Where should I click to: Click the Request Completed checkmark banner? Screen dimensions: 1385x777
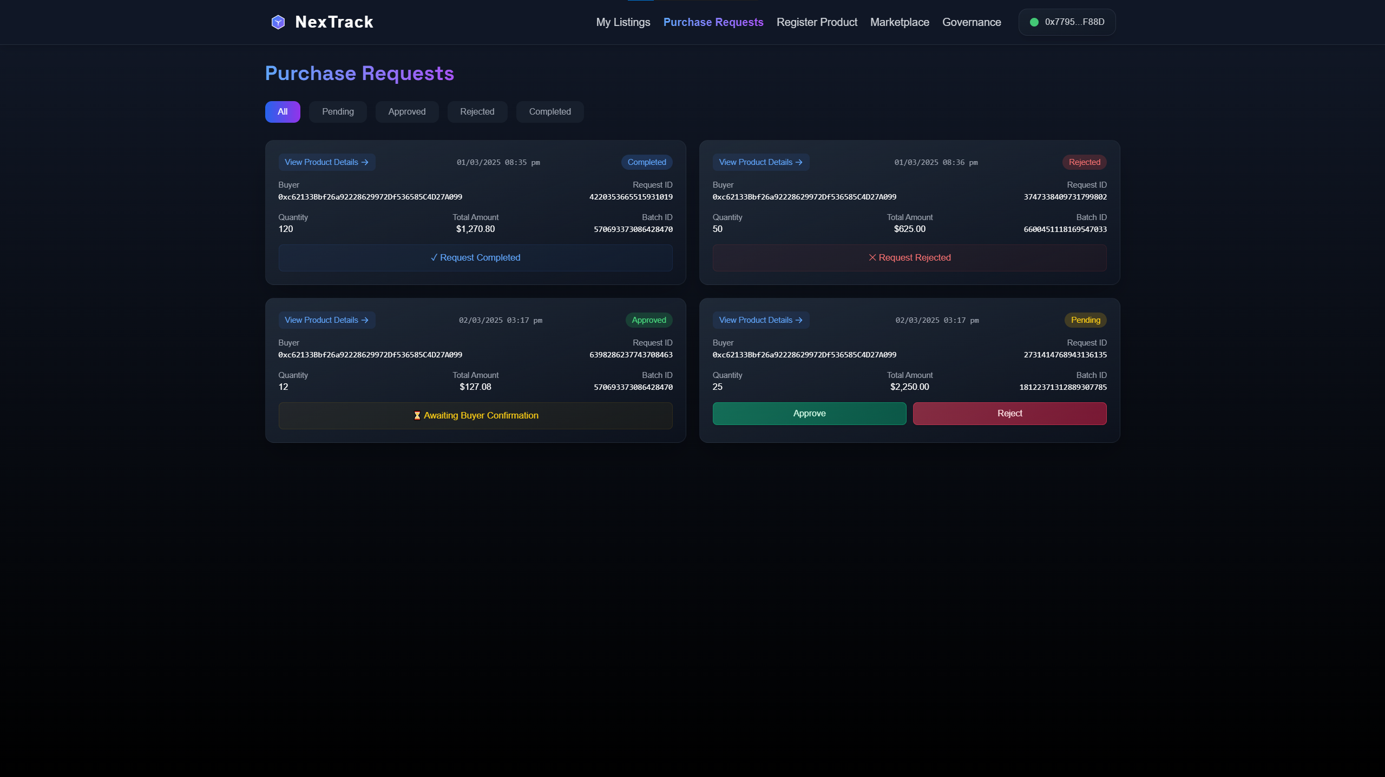pyautogui.click(x=475, y=258)
